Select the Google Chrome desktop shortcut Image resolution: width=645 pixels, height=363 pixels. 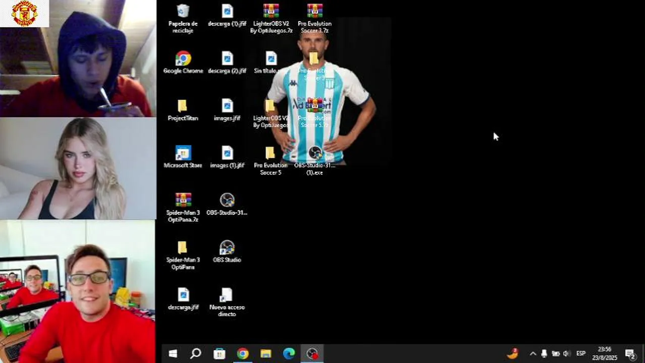pos(183,63)
